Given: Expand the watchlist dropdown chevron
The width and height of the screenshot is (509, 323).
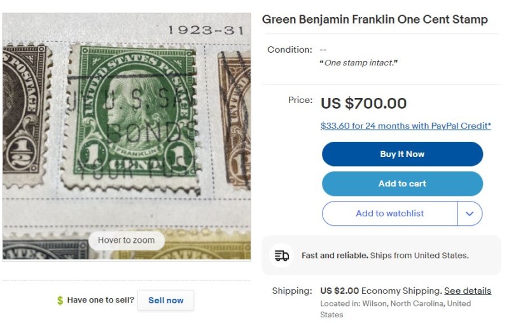Looking at the screenshot, I should (x=470, y=214).
